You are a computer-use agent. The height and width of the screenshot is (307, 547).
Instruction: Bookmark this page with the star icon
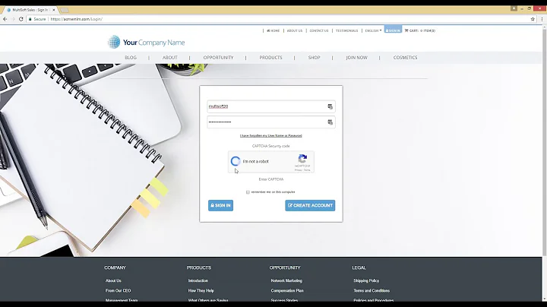click(533, 19)
